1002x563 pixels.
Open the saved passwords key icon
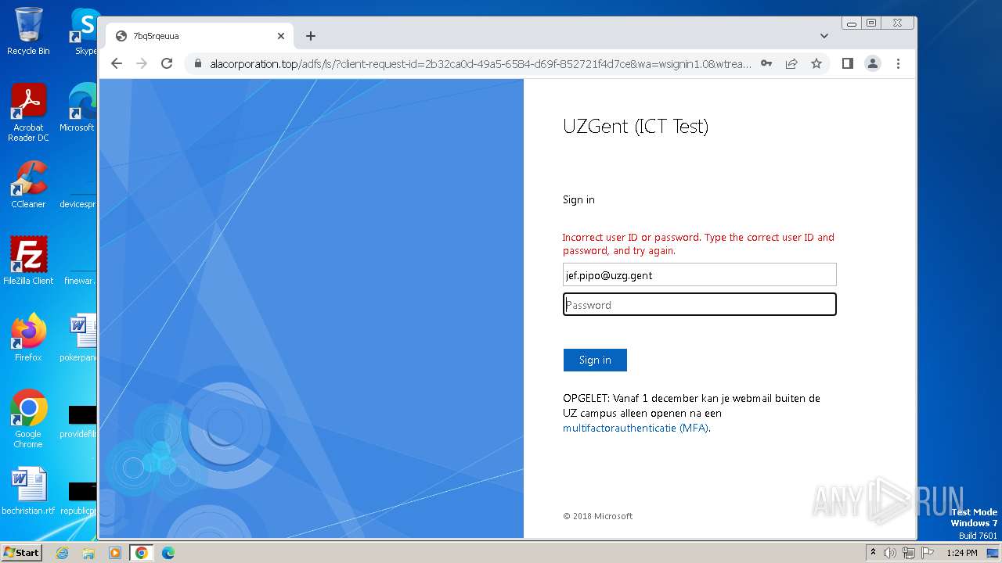(766, 63)
